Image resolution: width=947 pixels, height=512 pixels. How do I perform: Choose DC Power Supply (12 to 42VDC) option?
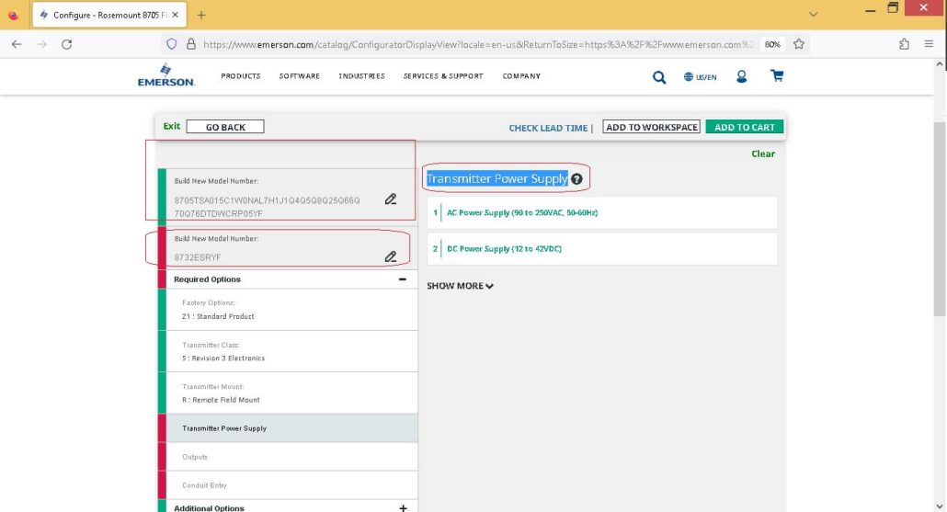click(602, 249)
